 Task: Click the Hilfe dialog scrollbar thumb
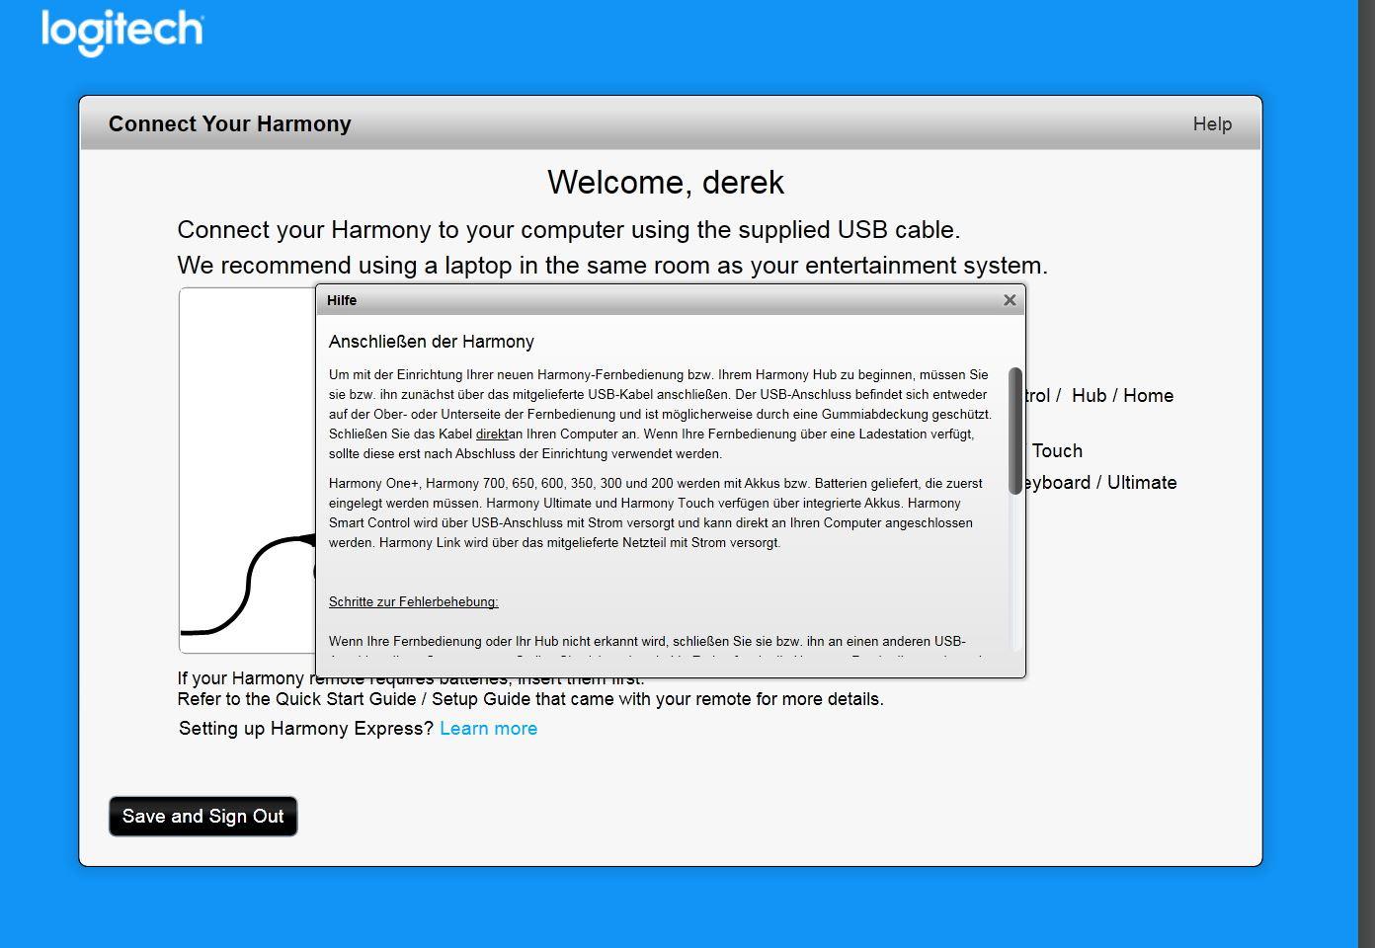pyautogui.click(x=1014, y=431)
